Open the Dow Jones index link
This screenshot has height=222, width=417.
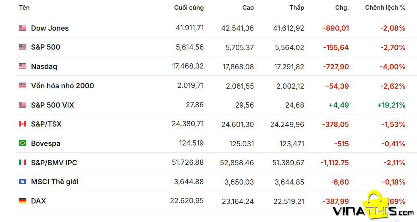click(50, 28)
